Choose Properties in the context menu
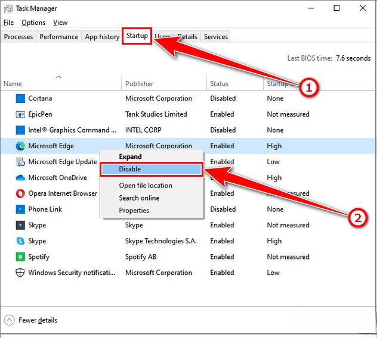 pyautogui.click(x=152, y=211)
